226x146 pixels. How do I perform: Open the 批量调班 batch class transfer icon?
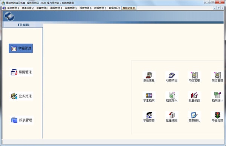point(172,117)
